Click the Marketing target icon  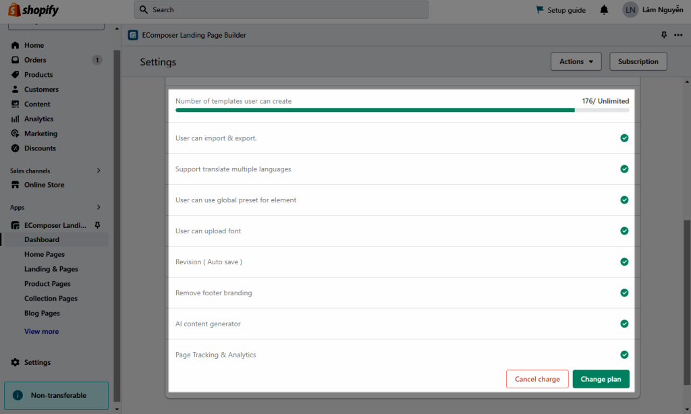[16, 134]
